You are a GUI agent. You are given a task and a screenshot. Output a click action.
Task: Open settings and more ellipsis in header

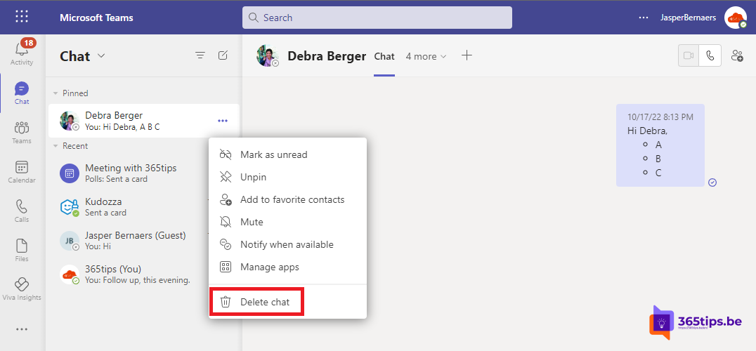coord(644,18)
